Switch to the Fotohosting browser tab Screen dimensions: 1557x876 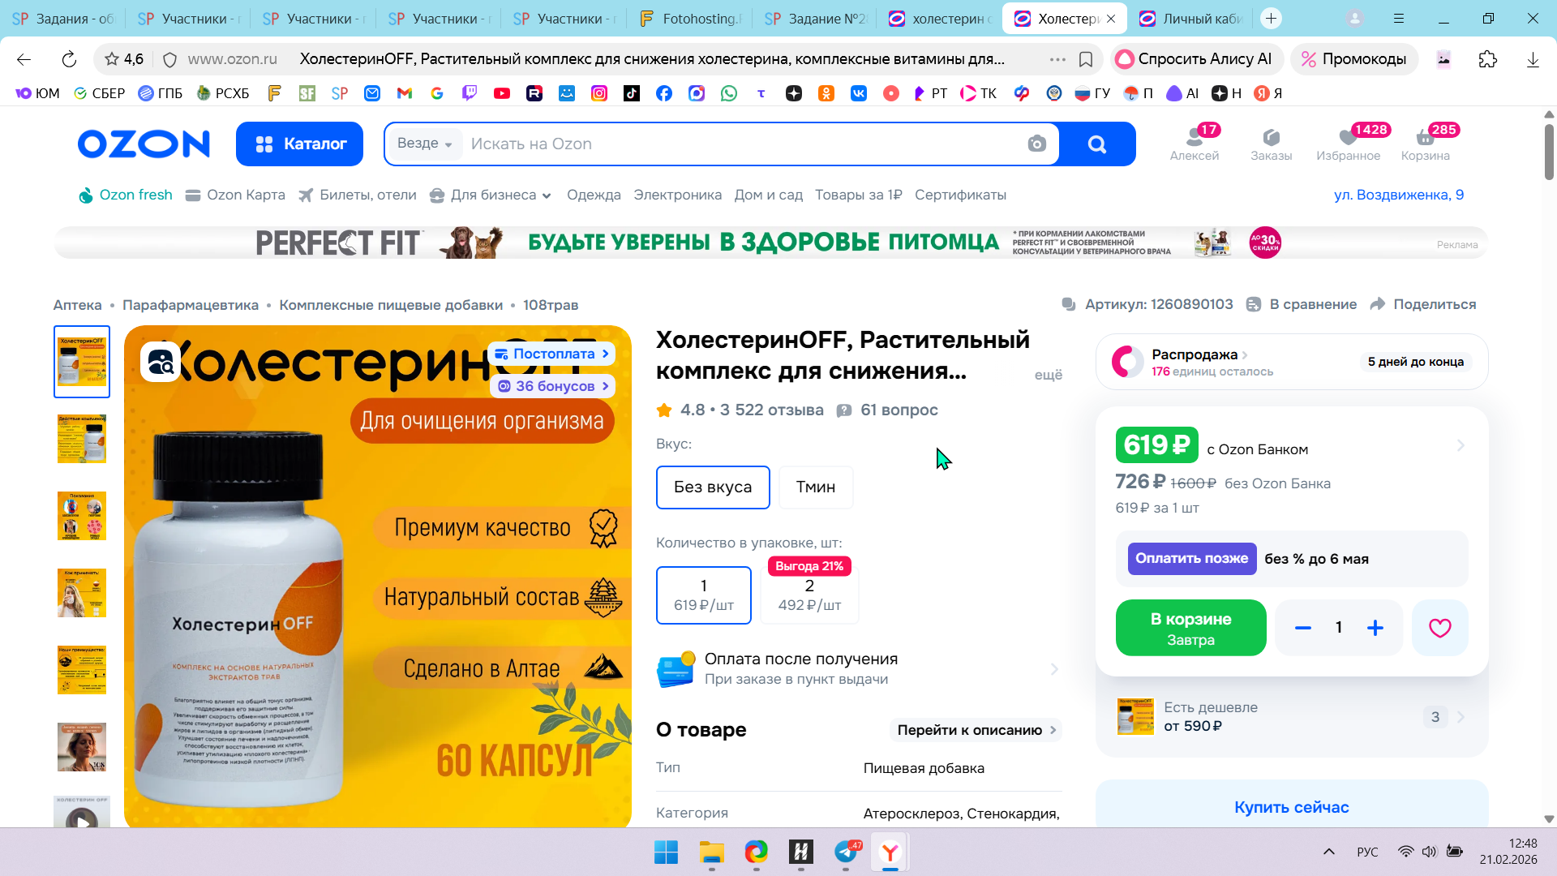click(689, 18)
